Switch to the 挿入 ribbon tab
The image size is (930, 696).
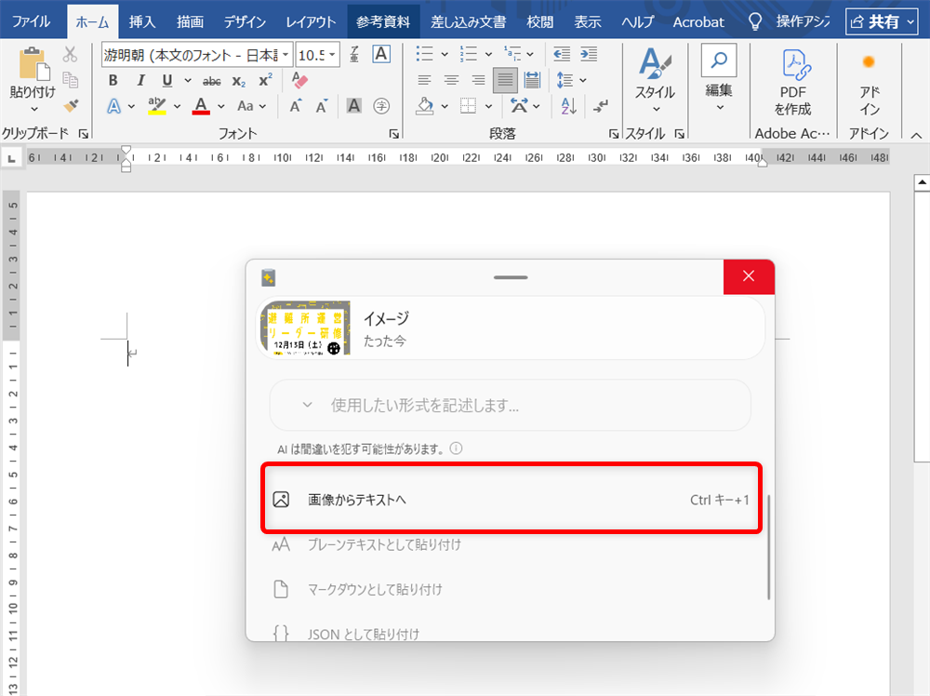(x=141, y=21)
